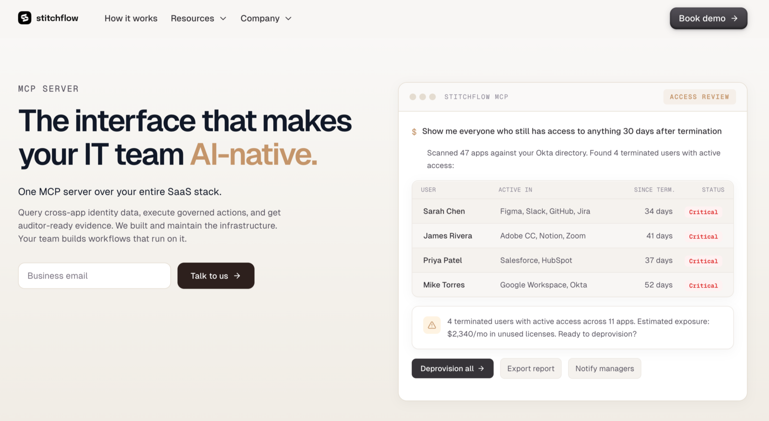Click Critical badge in Priya Patel row

[x=703, y=261]
